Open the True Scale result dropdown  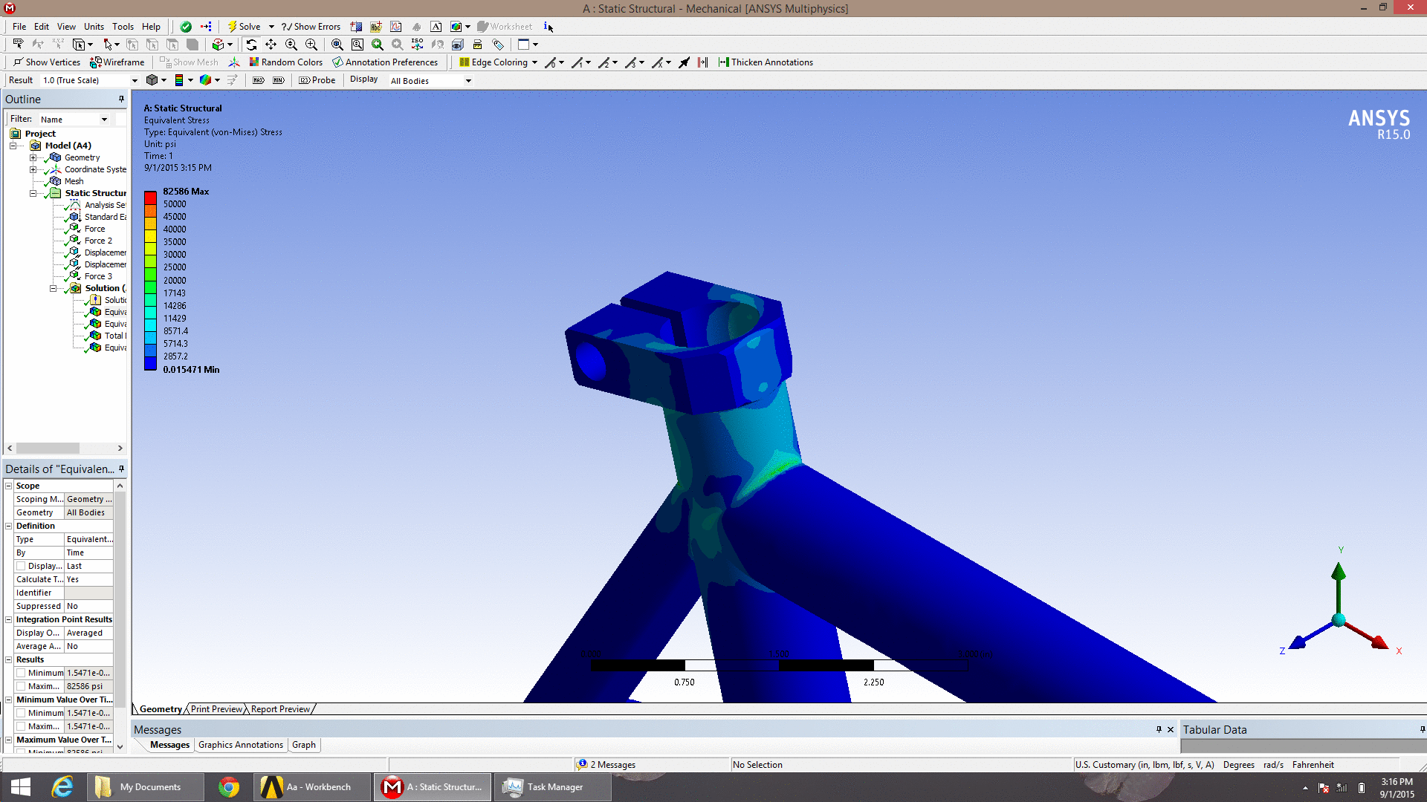point(135,80)
